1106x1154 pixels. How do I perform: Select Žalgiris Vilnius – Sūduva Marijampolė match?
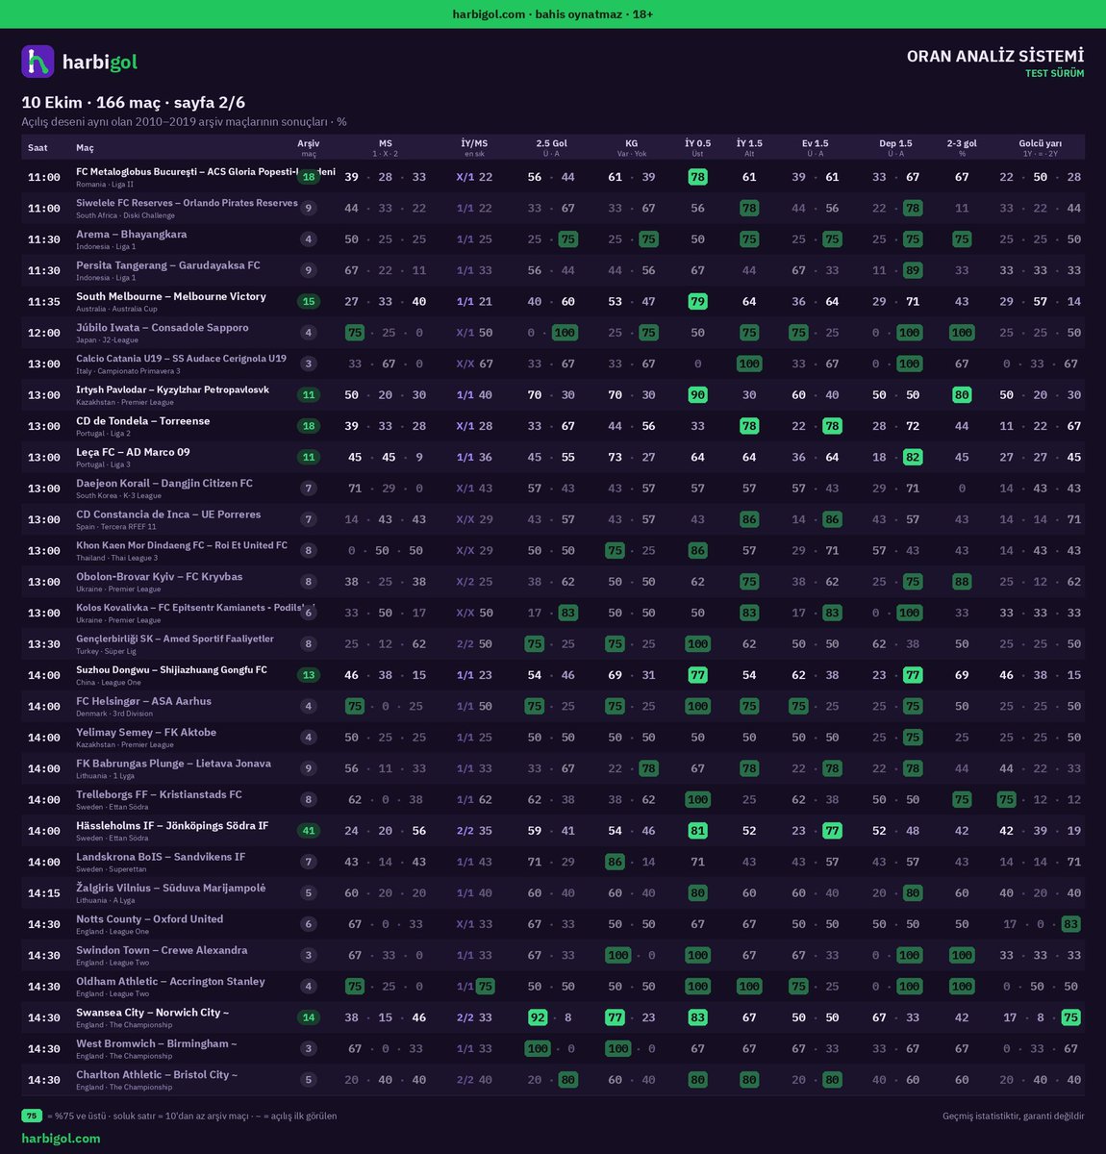pyautogui.click(x=553, y=893)
